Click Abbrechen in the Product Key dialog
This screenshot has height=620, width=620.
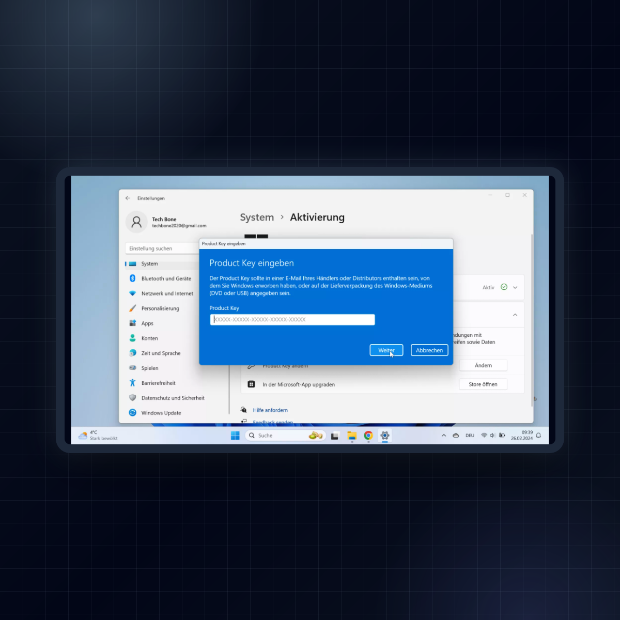[x=429, y=350]
